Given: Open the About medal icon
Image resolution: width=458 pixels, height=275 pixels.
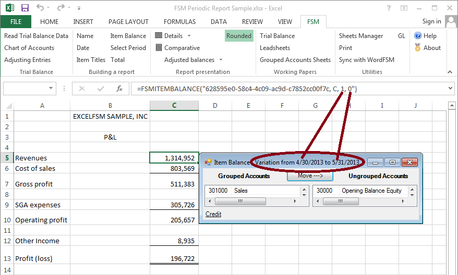Looking at the screenshot, I should coord(418,48).
